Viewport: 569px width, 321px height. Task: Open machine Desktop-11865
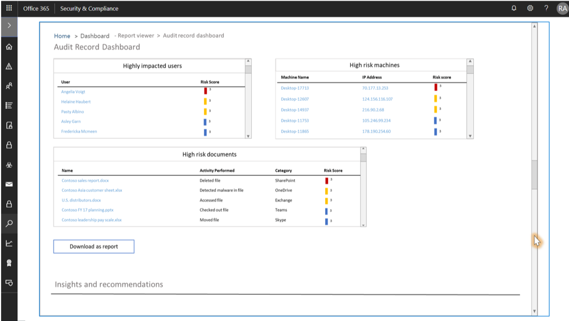[x=294, y=131]
